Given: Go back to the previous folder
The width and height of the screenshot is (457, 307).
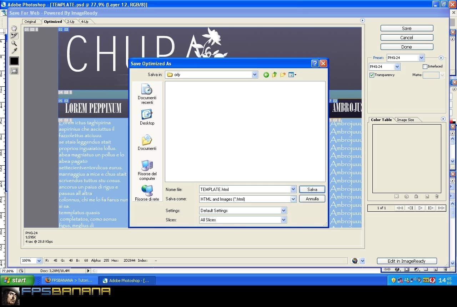Looking at the screenshot, I should [266, 75].
